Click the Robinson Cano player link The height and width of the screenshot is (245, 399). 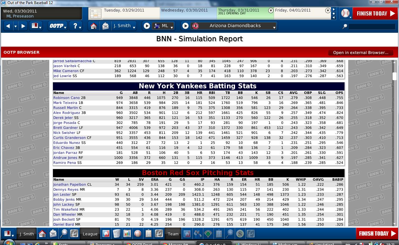coord(66,98)
